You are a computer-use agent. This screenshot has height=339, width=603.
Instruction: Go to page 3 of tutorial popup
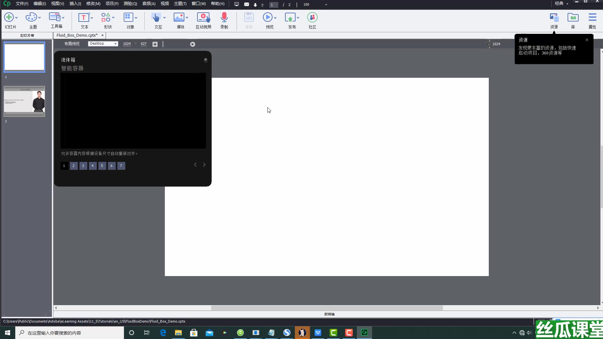83,166
